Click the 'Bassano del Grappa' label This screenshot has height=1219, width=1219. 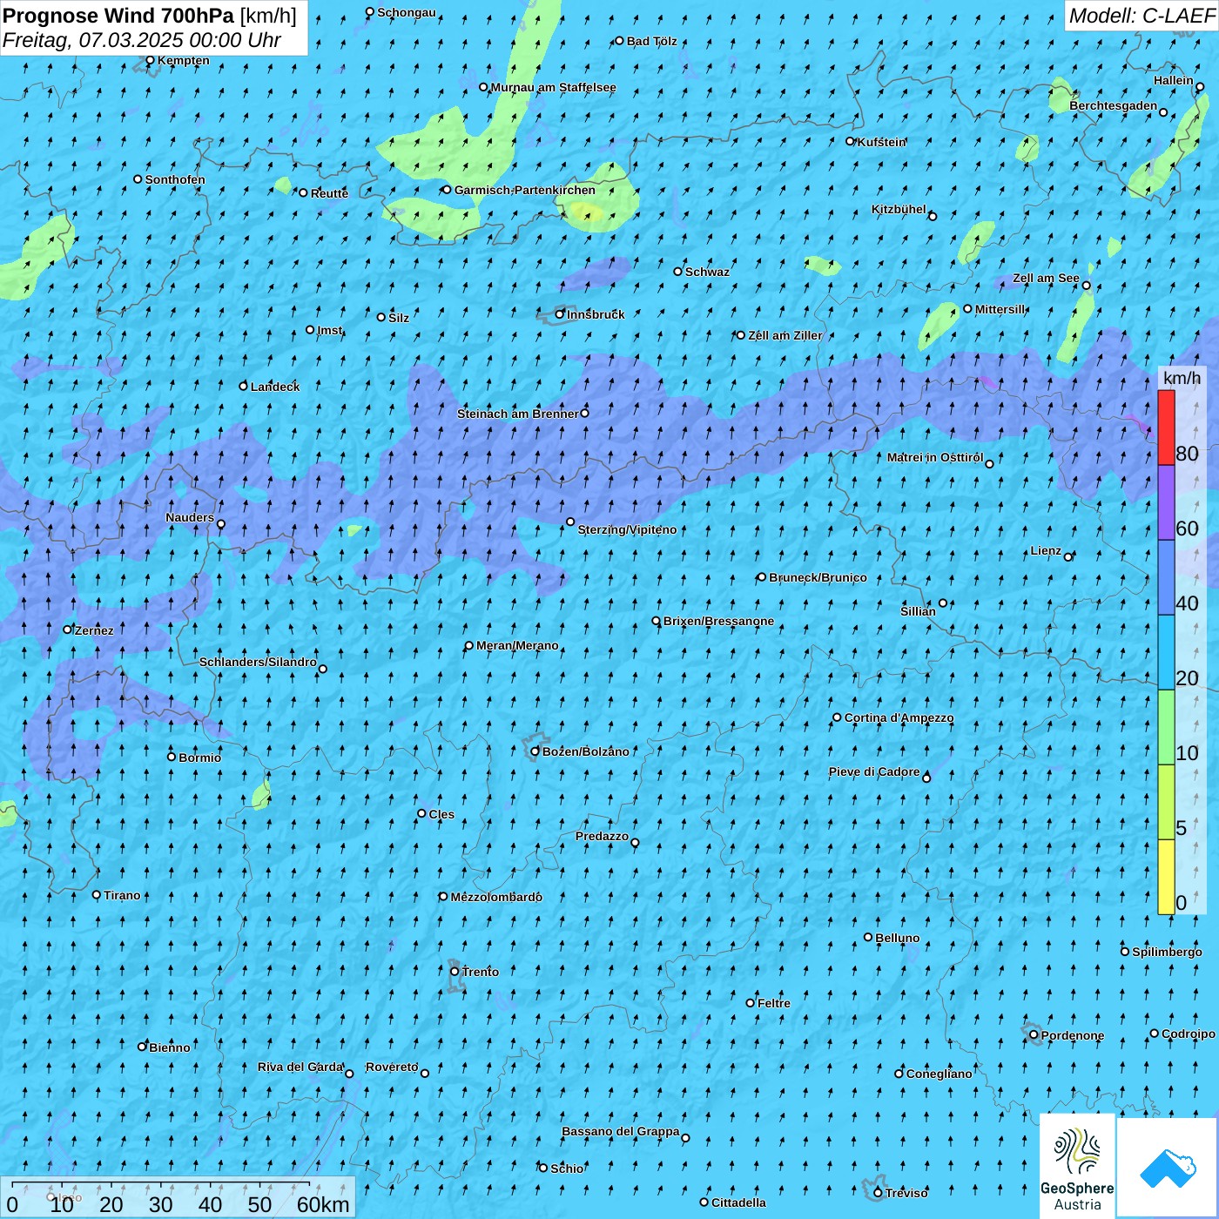coord(620,1131)
